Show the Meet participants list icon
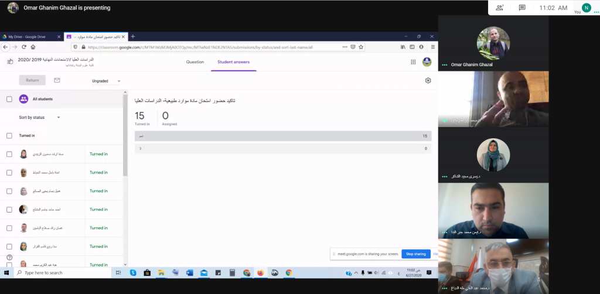The image size is (600, 294). coord(500,8)
